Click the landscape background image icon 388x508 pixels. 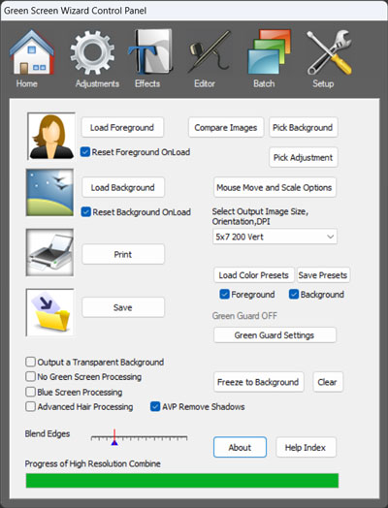(49, 193)
